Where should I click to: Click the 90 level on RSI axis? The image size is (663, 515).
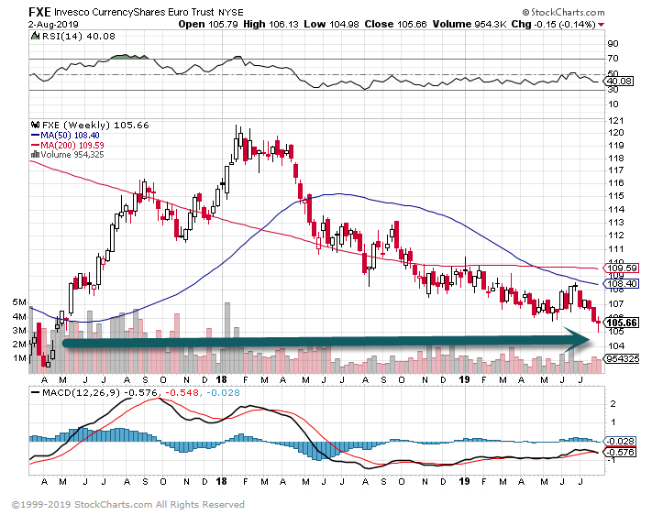click(x=613, y=44)
